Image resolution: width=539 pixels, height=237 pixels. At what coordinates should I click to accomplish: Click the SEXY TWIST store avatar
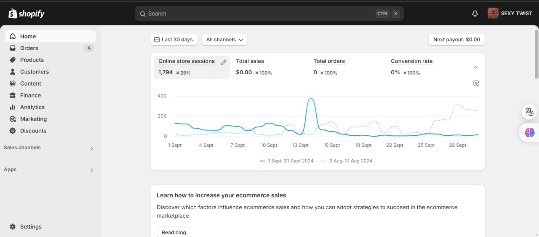point(493,13)
